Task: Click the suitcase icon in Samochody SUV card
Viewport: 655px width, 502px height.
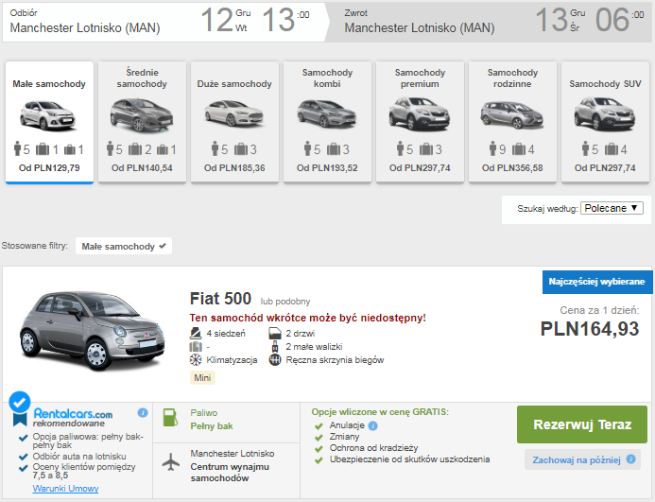Action: click(612, 148)
